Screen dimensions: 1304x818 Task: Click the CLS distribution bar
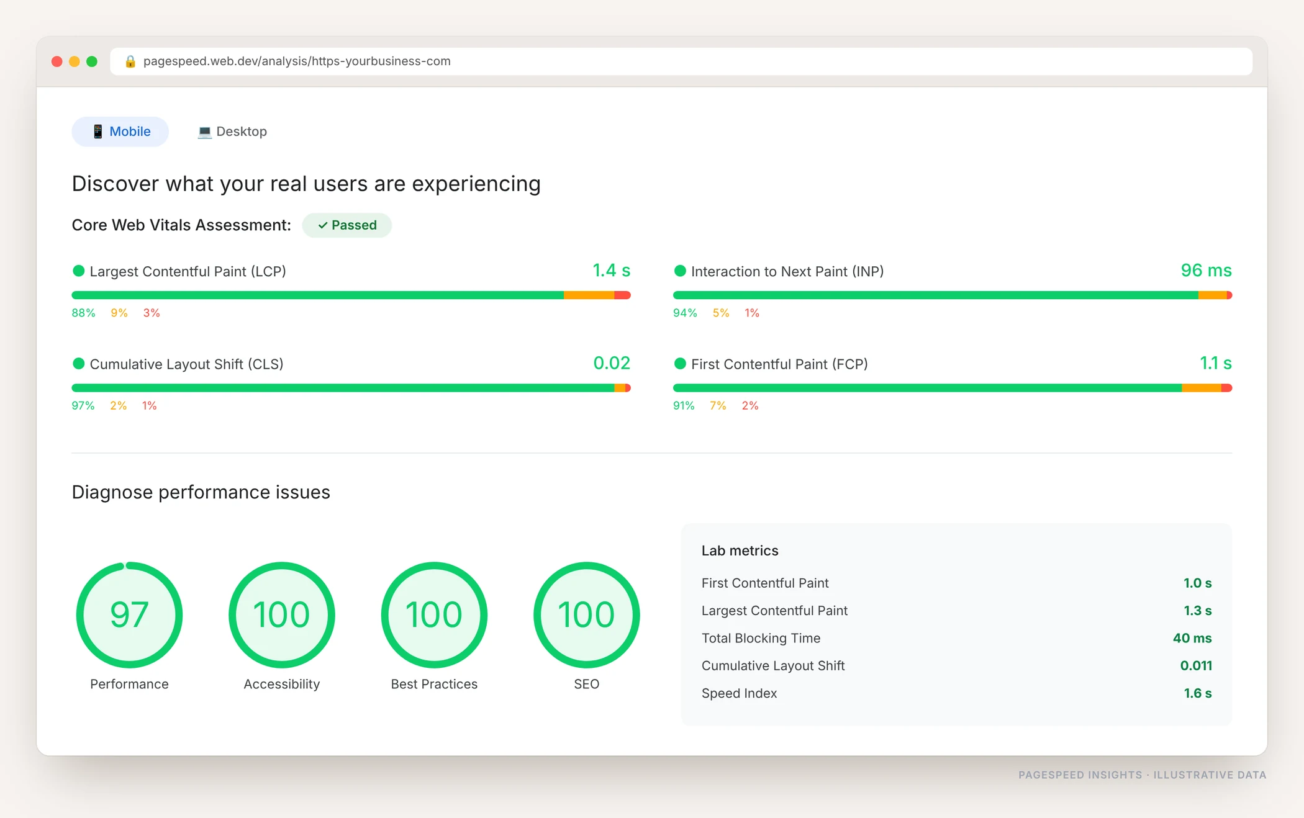pyautogui.click(x=351, y=388)
